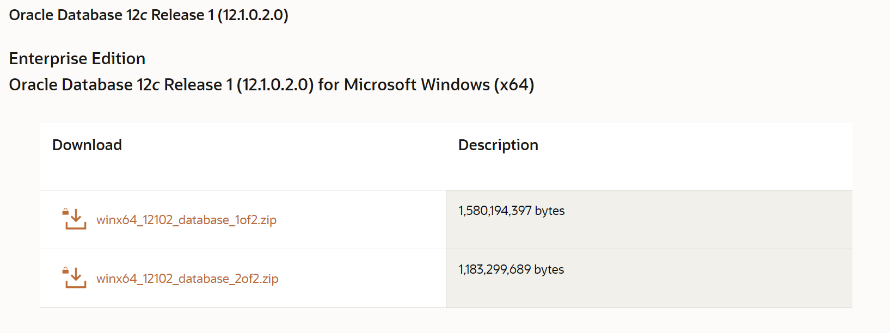This screenshot has height=333, width=890.
Task: Click the small lock badge on the 2of2 download icon
Action: coord(65,270)
